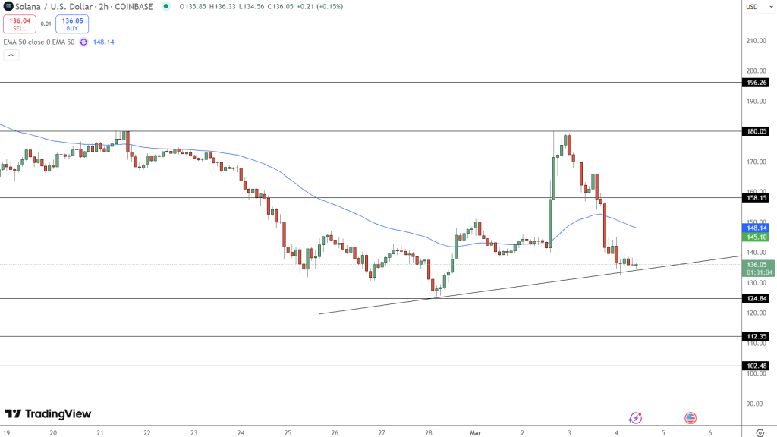The width and height of the screenshot is (777, 437).
Task: Click the US flag economic event icon
Action: (x=690, y=418)
